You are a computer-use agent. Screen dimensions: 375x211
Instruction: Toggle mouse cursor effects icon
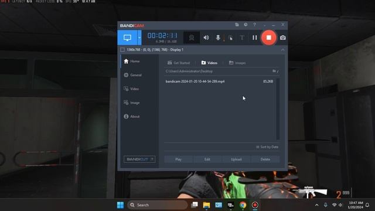tap(230, 38)
